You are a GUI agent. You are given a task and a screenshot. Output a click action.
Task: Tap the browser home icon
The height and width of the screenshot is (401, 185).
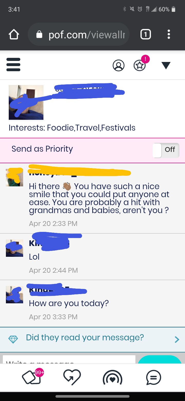[x=14, y=34]
